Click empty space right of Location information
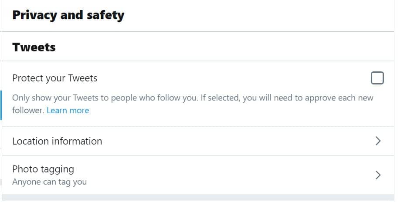This screenshot has height=202, width=414. click(x=240, y=141)
